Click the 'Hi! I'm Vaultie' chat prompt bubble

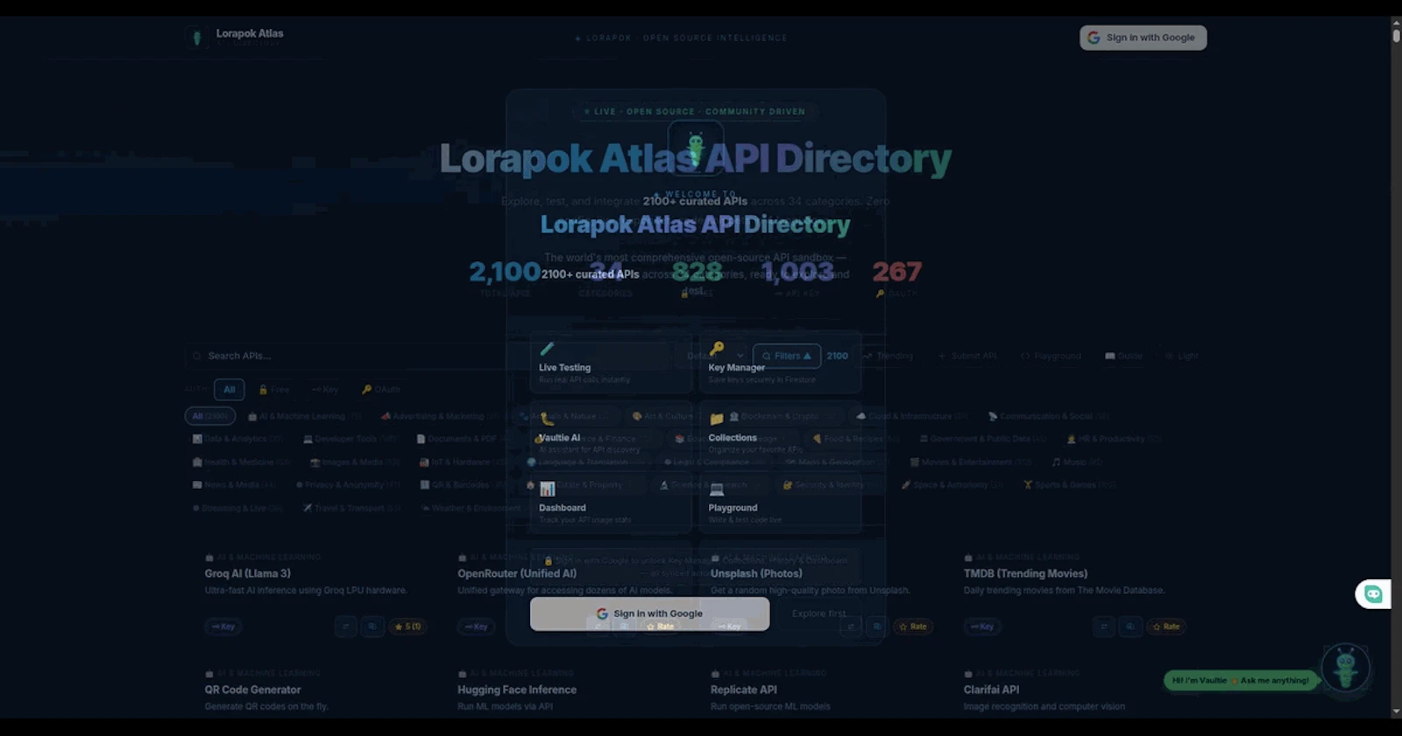[x=1241, y=680]
